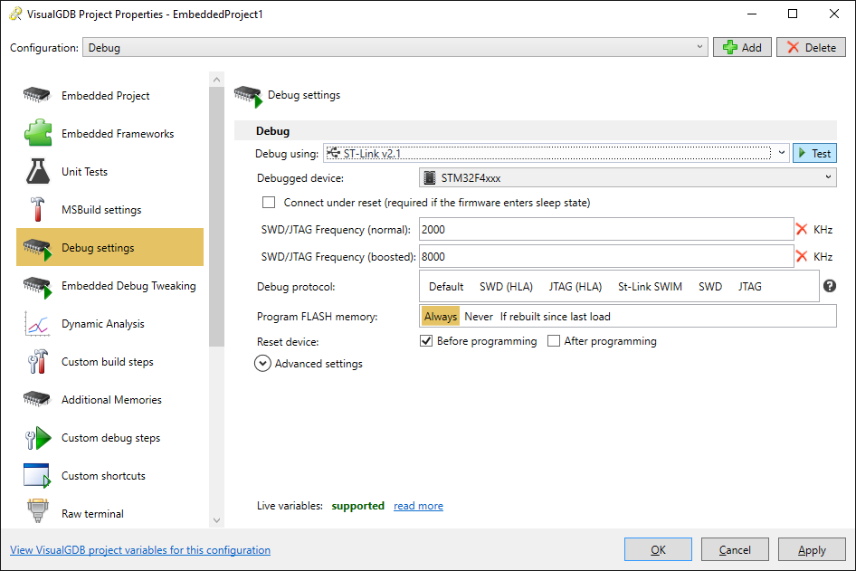Click the Additional Memories chip icon
The image size is (856, 571).
(x=36, y=399)
